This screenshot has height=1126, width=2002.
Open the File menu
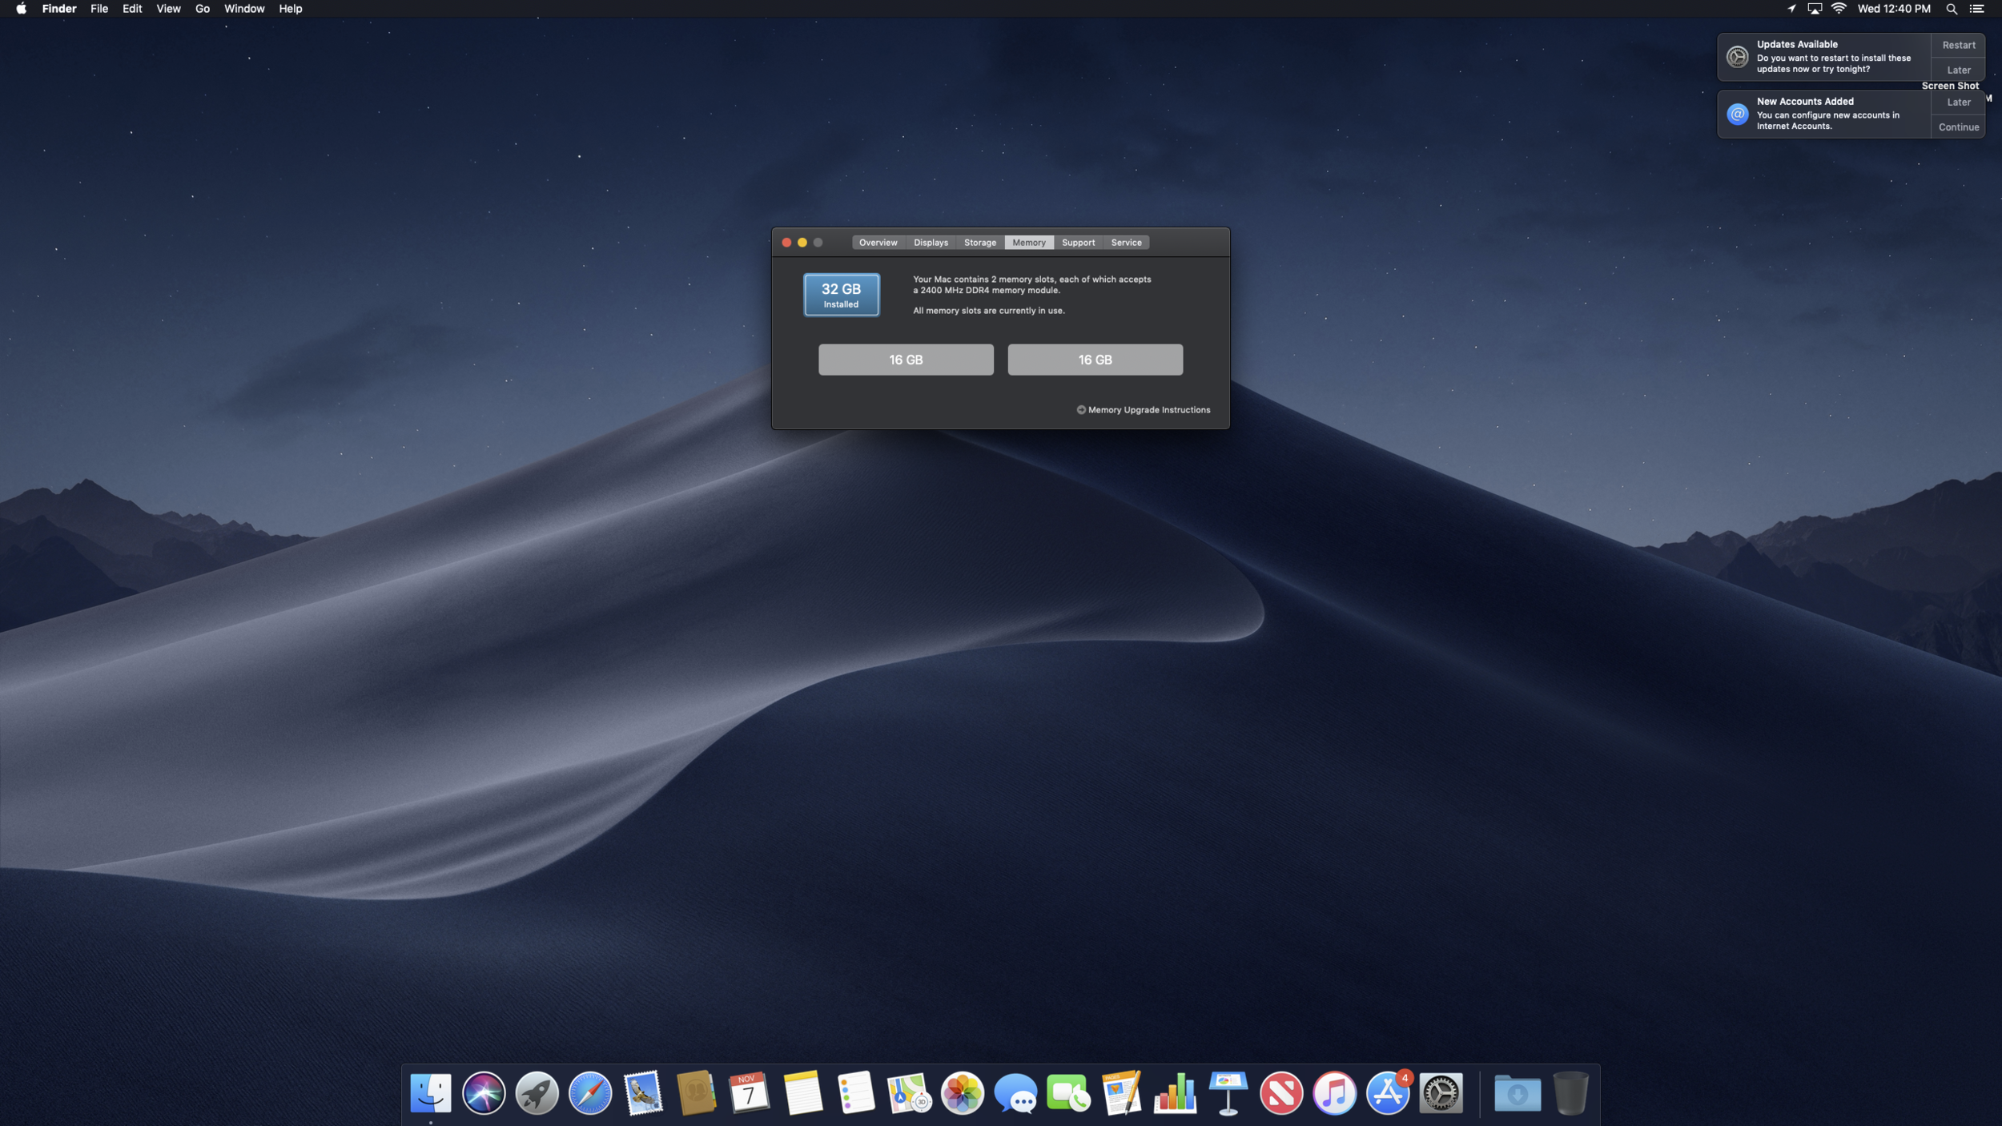pos(99,9)
